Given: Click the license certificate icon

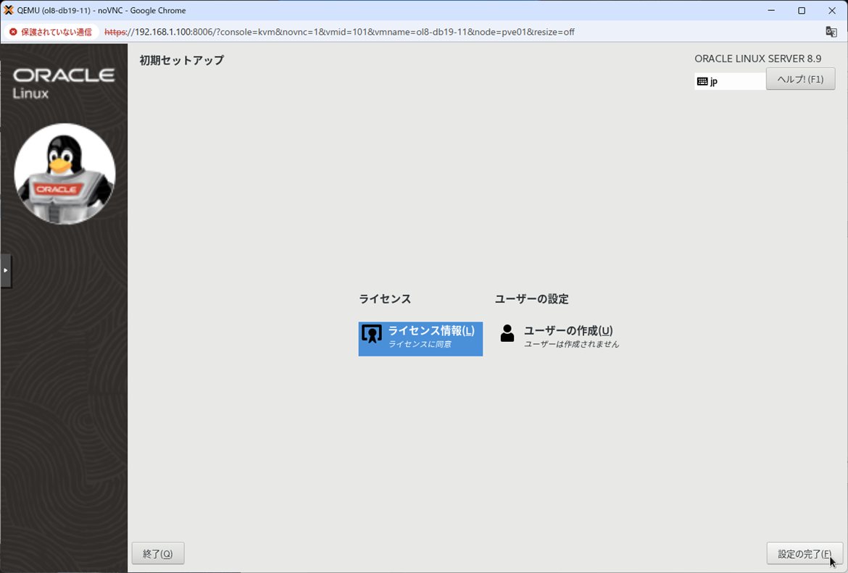Looking at the screenshot, I should pyautogui.click(x=372, y=334).
